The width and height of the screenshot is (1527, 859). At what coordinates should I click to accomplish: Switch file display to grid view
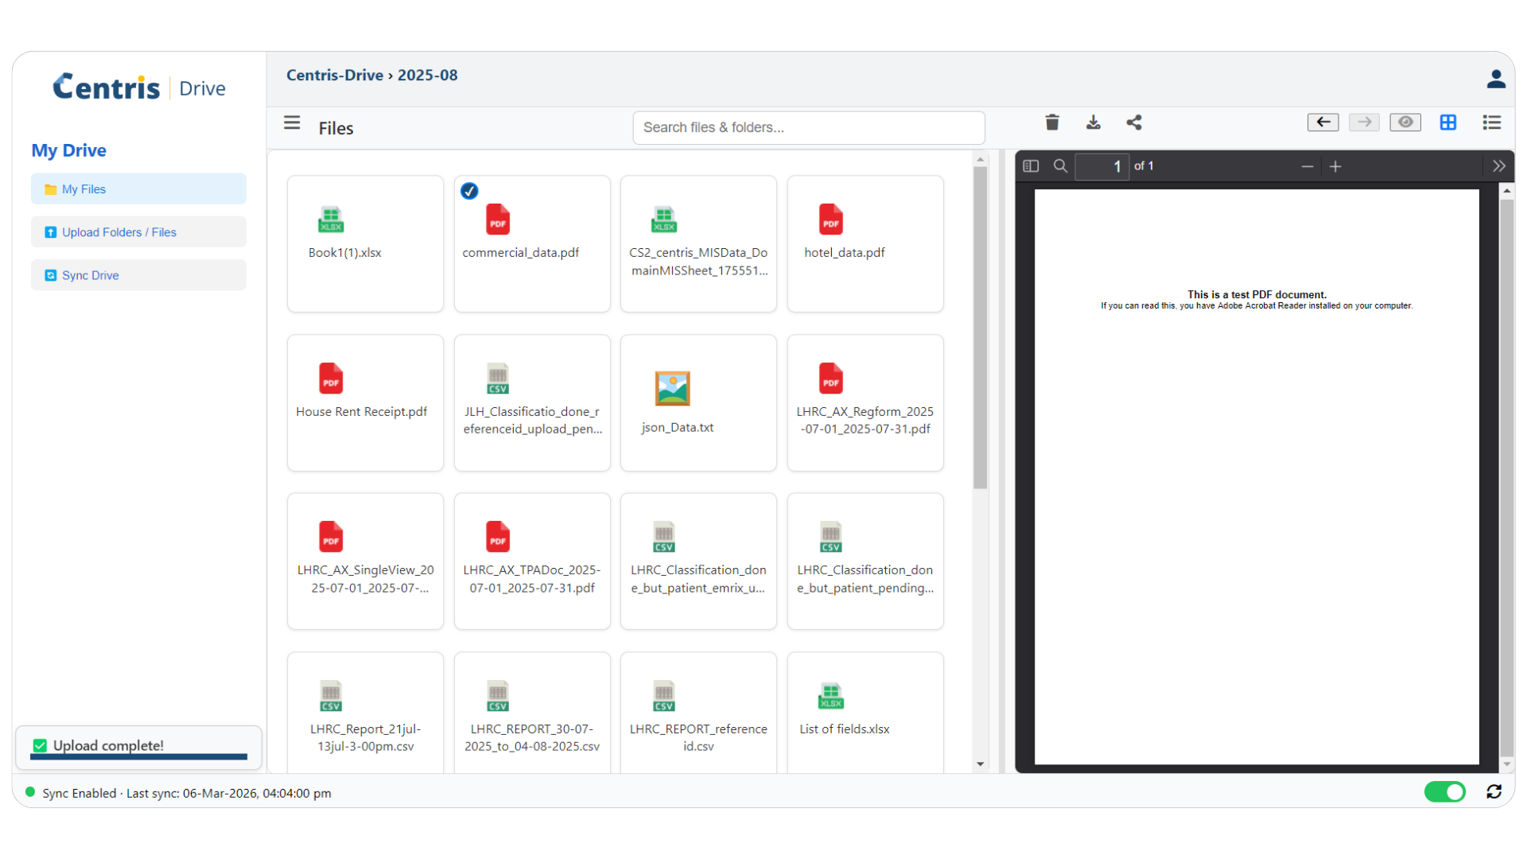tap(1448, 122)
